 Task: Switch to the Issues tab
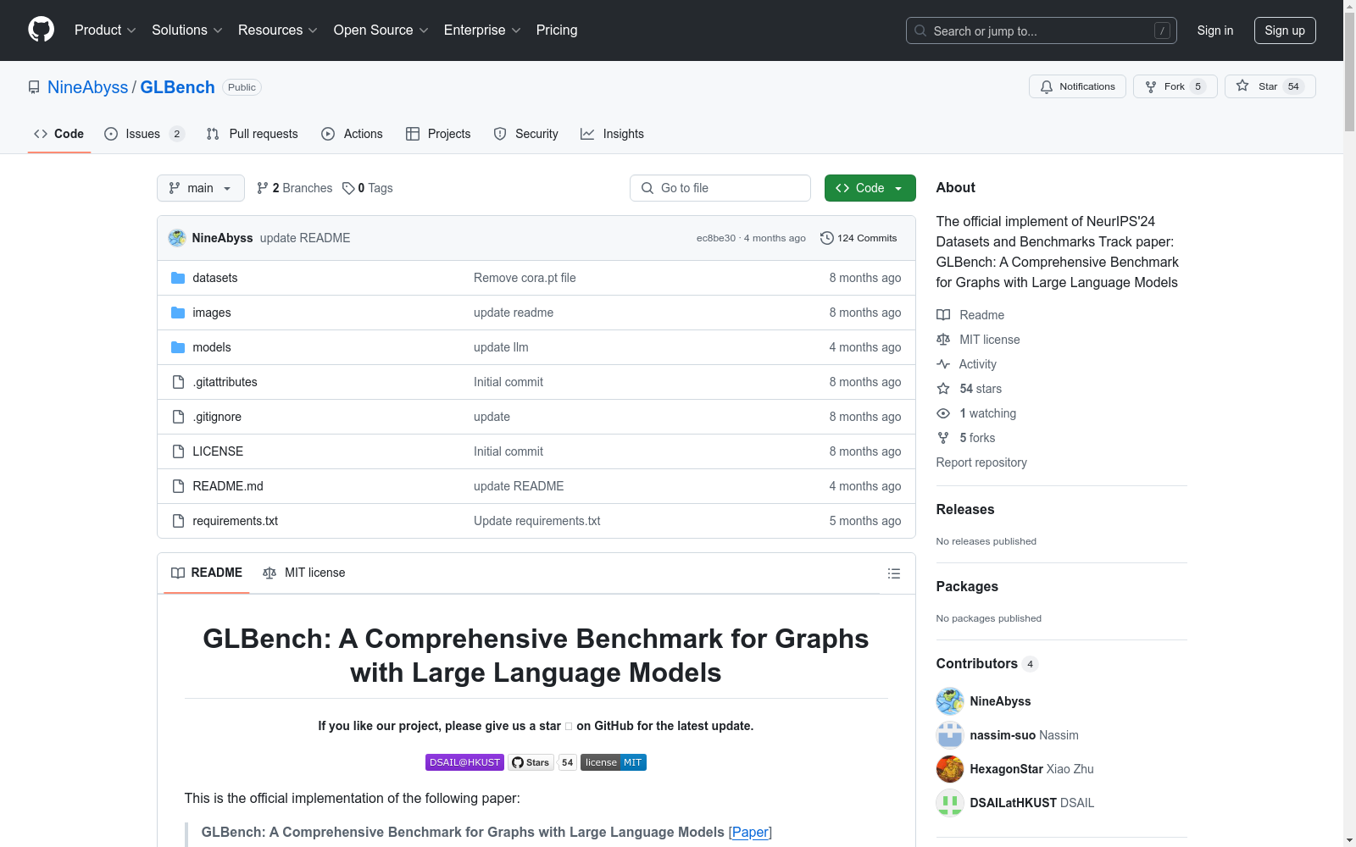coord(144,134)
